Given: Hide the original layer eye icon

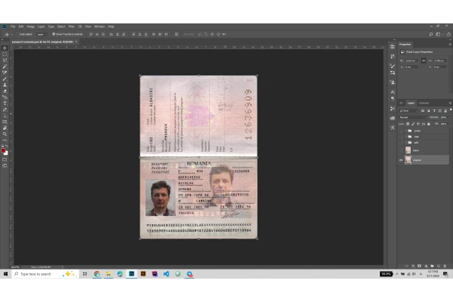Looking at the screenshot, I should 401,160.
